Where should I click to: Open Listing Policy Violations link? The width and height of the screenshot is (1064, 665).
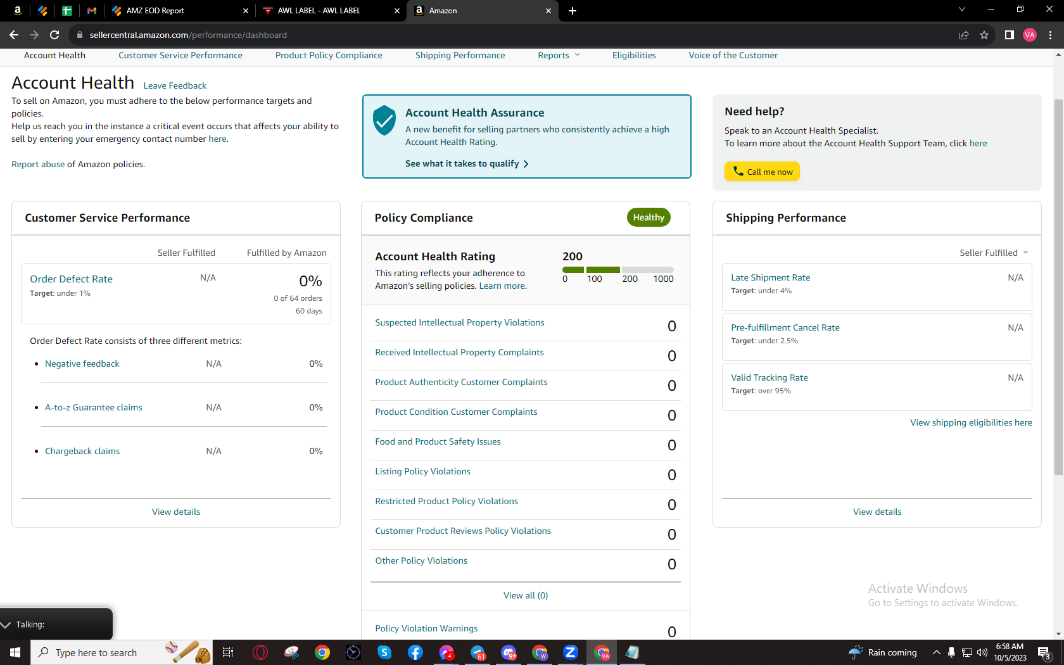[x=422, y=471]
